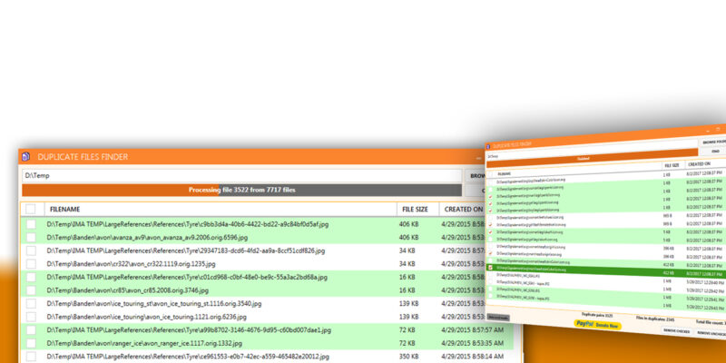
Task: Select the filename ending c9bb3d4a-40b6-4422-bd22-a9c84bf0d5af.jpg
Action: [188, 224]
